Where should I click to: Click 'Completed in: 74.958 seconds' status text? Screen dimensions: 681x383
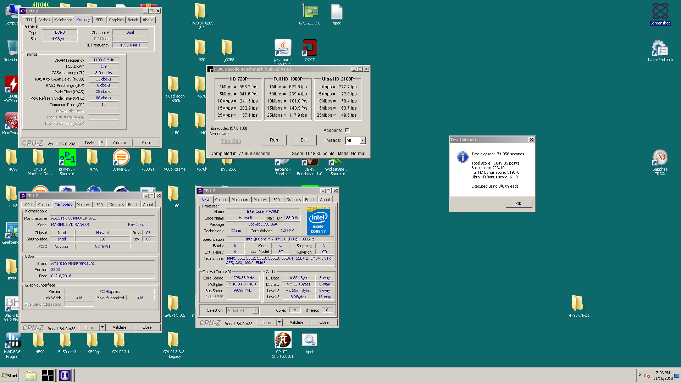(240, 154)
